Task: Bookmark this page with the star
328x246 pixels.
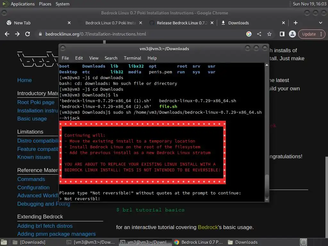Action: coord(269,34)
